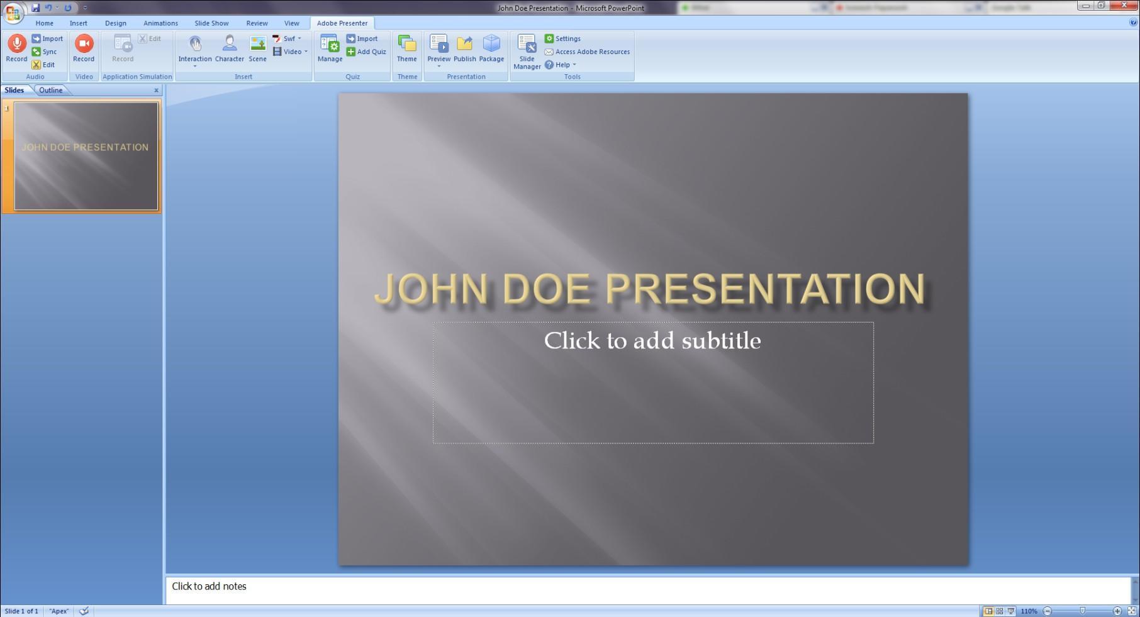Close the slides pane
This screenshot has height=617, width=1140.
[x=157, y=91]
